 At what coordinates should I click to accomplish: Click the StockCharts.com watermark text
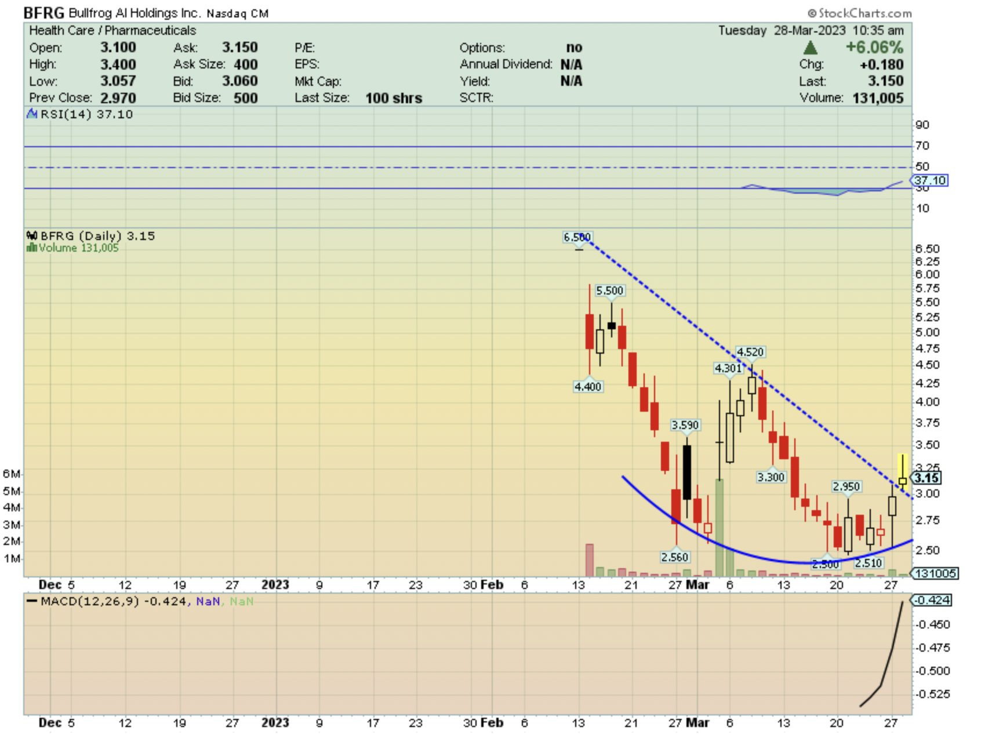pyautogui.click(x=860, y=13)
